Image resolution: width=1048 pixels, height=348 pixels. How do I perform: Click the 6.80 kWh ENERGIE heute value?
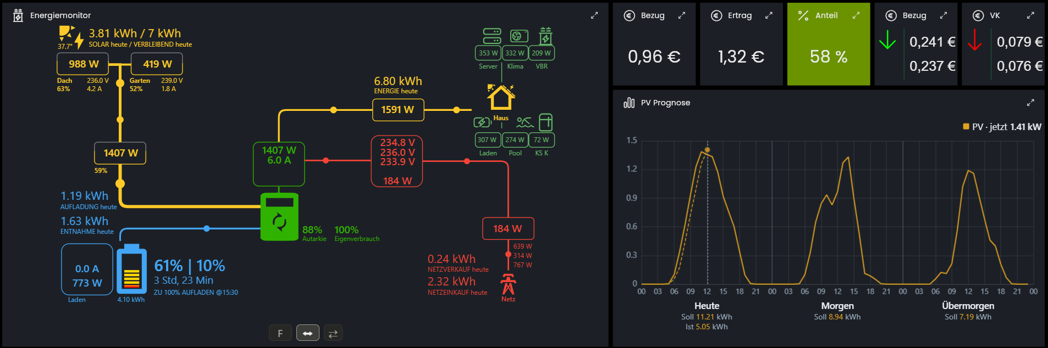click(398, 81)
